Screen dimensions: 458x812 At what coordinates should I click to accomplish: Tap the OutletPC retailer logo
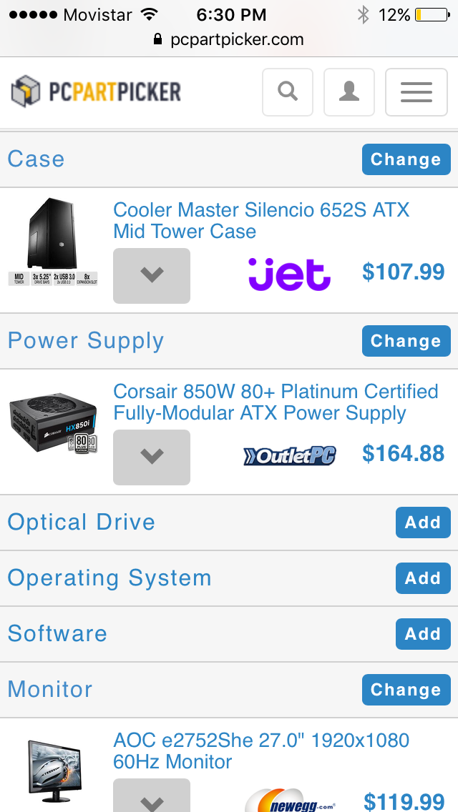coord(290,456)
